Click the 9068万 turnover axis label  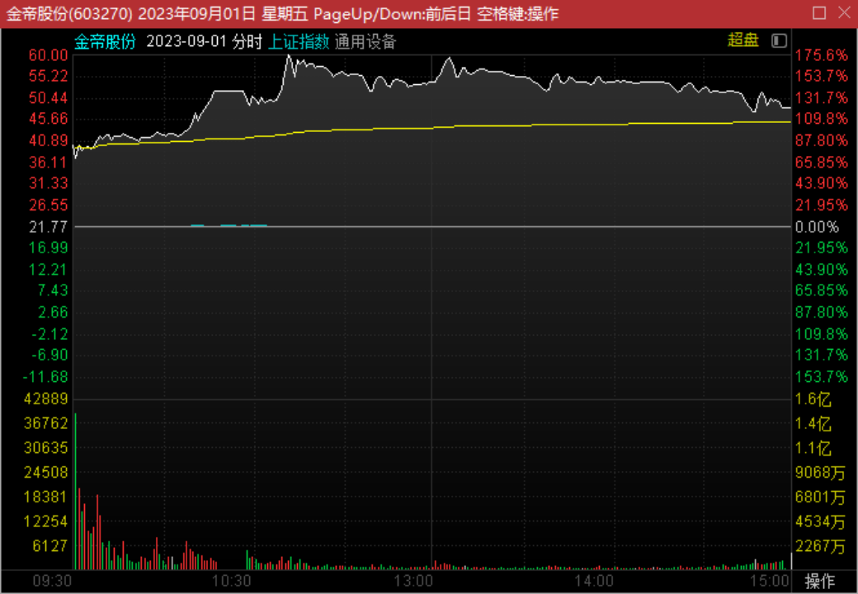[x=820, y=473]
